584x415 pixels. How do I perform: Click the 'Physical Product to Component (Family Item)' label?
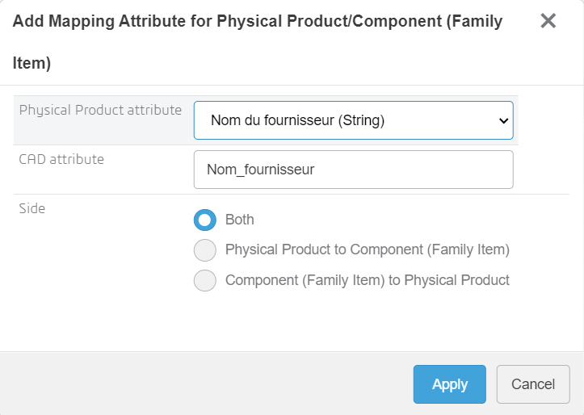click(x=368, y=250)
